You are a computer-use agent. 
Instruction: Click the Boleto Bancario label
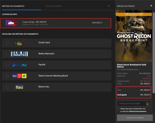pyautogui.click(x=46, y=53)
